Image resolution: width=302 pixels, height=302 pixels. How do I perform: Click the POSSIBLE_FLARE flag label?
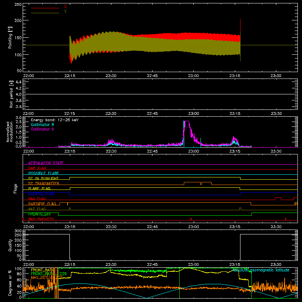point(43,173)
